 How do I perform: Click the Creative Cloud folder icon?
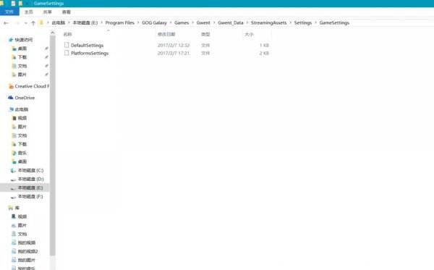11,86
